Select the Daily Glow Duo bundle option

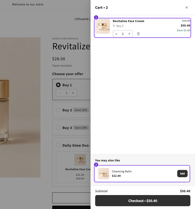click(58, 145)
